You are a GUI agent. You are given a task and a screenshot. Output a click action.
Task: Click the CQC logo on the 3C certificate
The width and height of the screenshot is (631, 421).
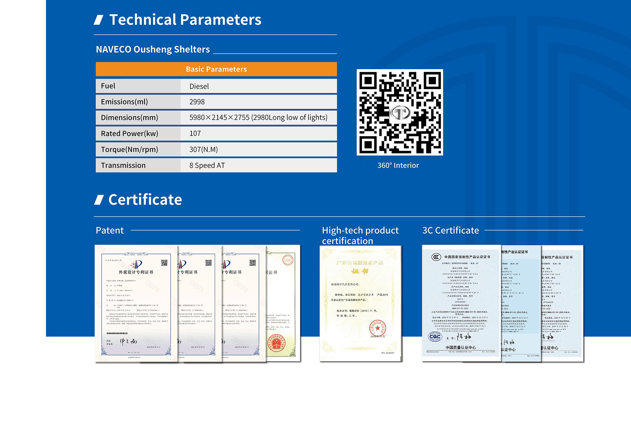coord(435,336)
